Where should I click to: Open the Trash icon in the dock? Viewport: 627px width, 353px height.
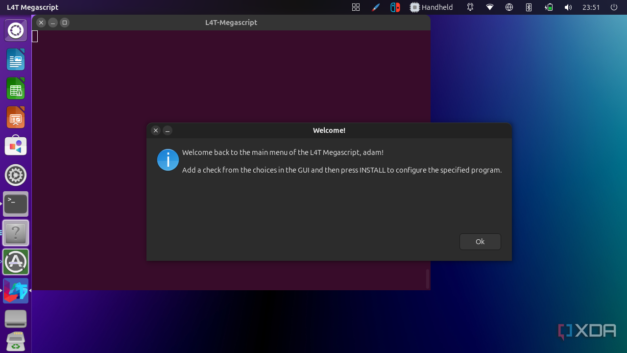tap(16, 342)
